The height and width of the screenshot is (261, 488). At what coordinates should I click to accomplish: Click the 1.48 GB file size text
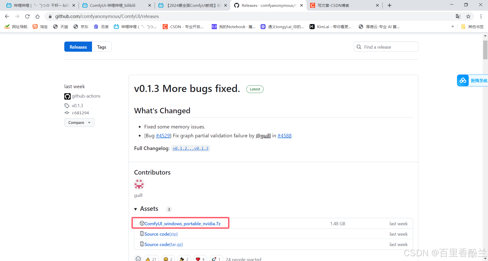point(338,224)
